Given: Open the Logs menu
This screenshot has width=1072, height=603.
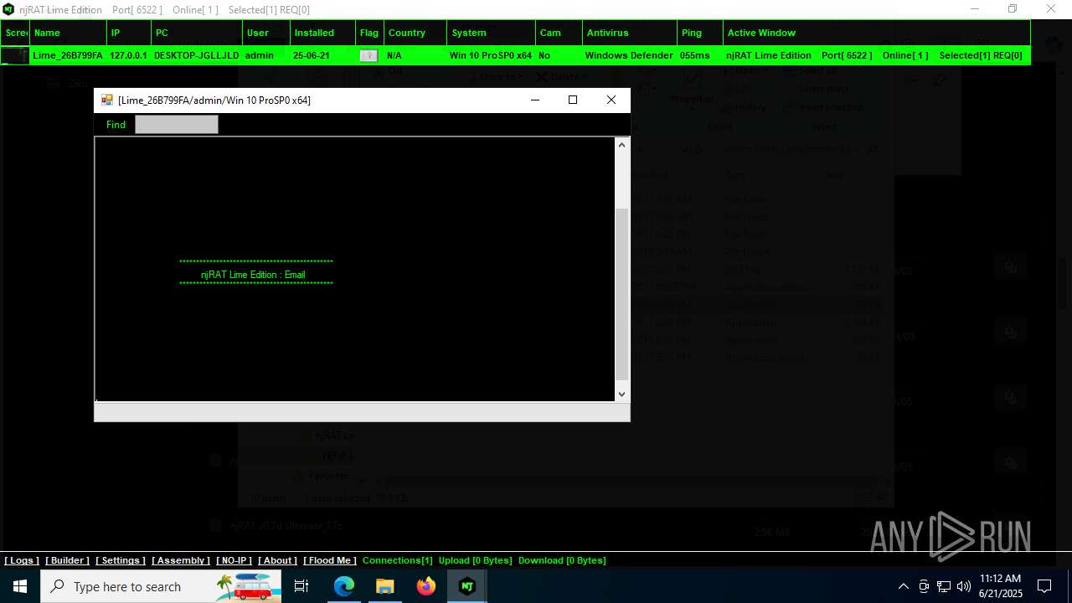Looking at the screenshot, I should 22,560.
